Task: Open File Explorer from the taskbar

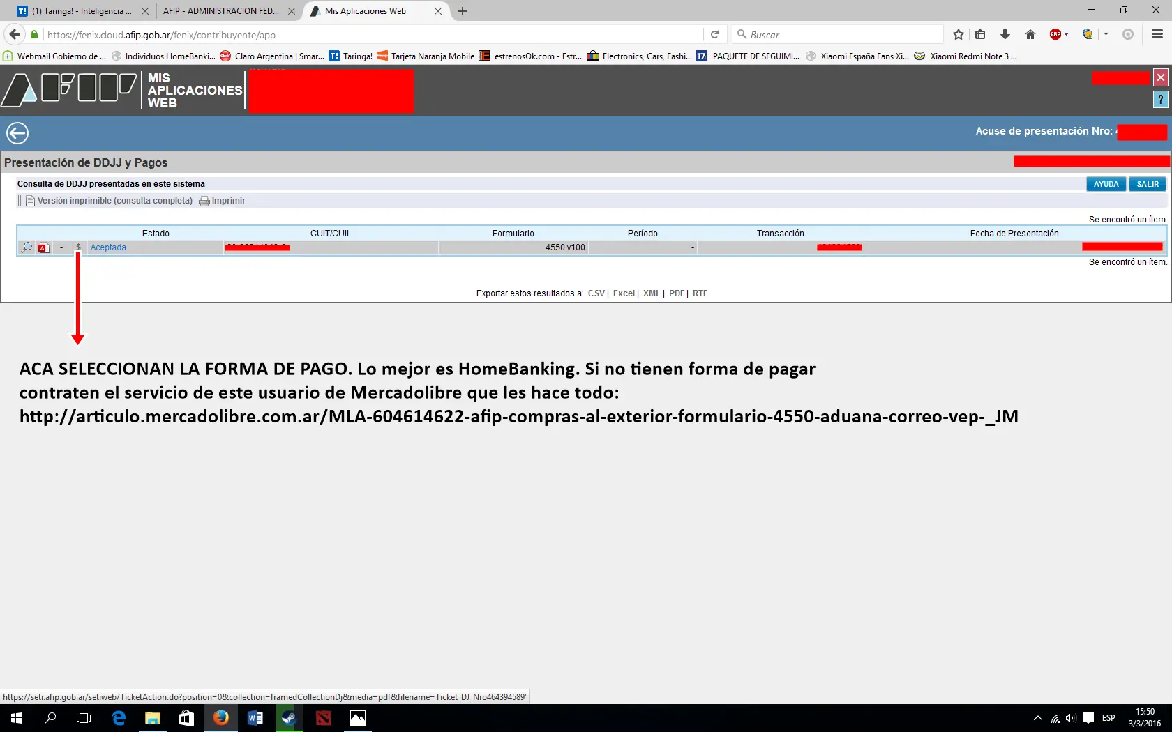Action: (x=152, y=718)
